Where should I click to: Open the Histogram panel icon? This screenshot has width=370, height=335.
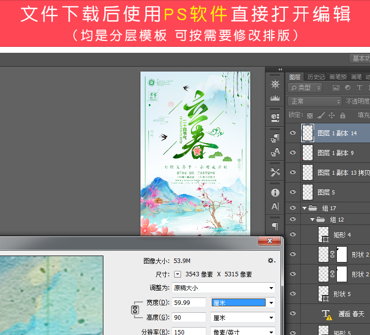(x=276, y=99)
